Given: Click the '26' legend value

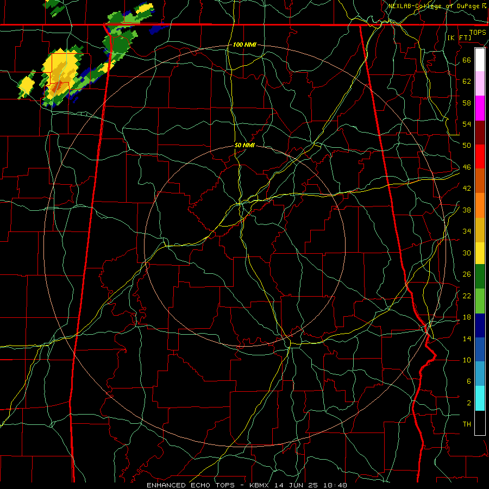Looking at the screenshot, I should click(467, 274).
